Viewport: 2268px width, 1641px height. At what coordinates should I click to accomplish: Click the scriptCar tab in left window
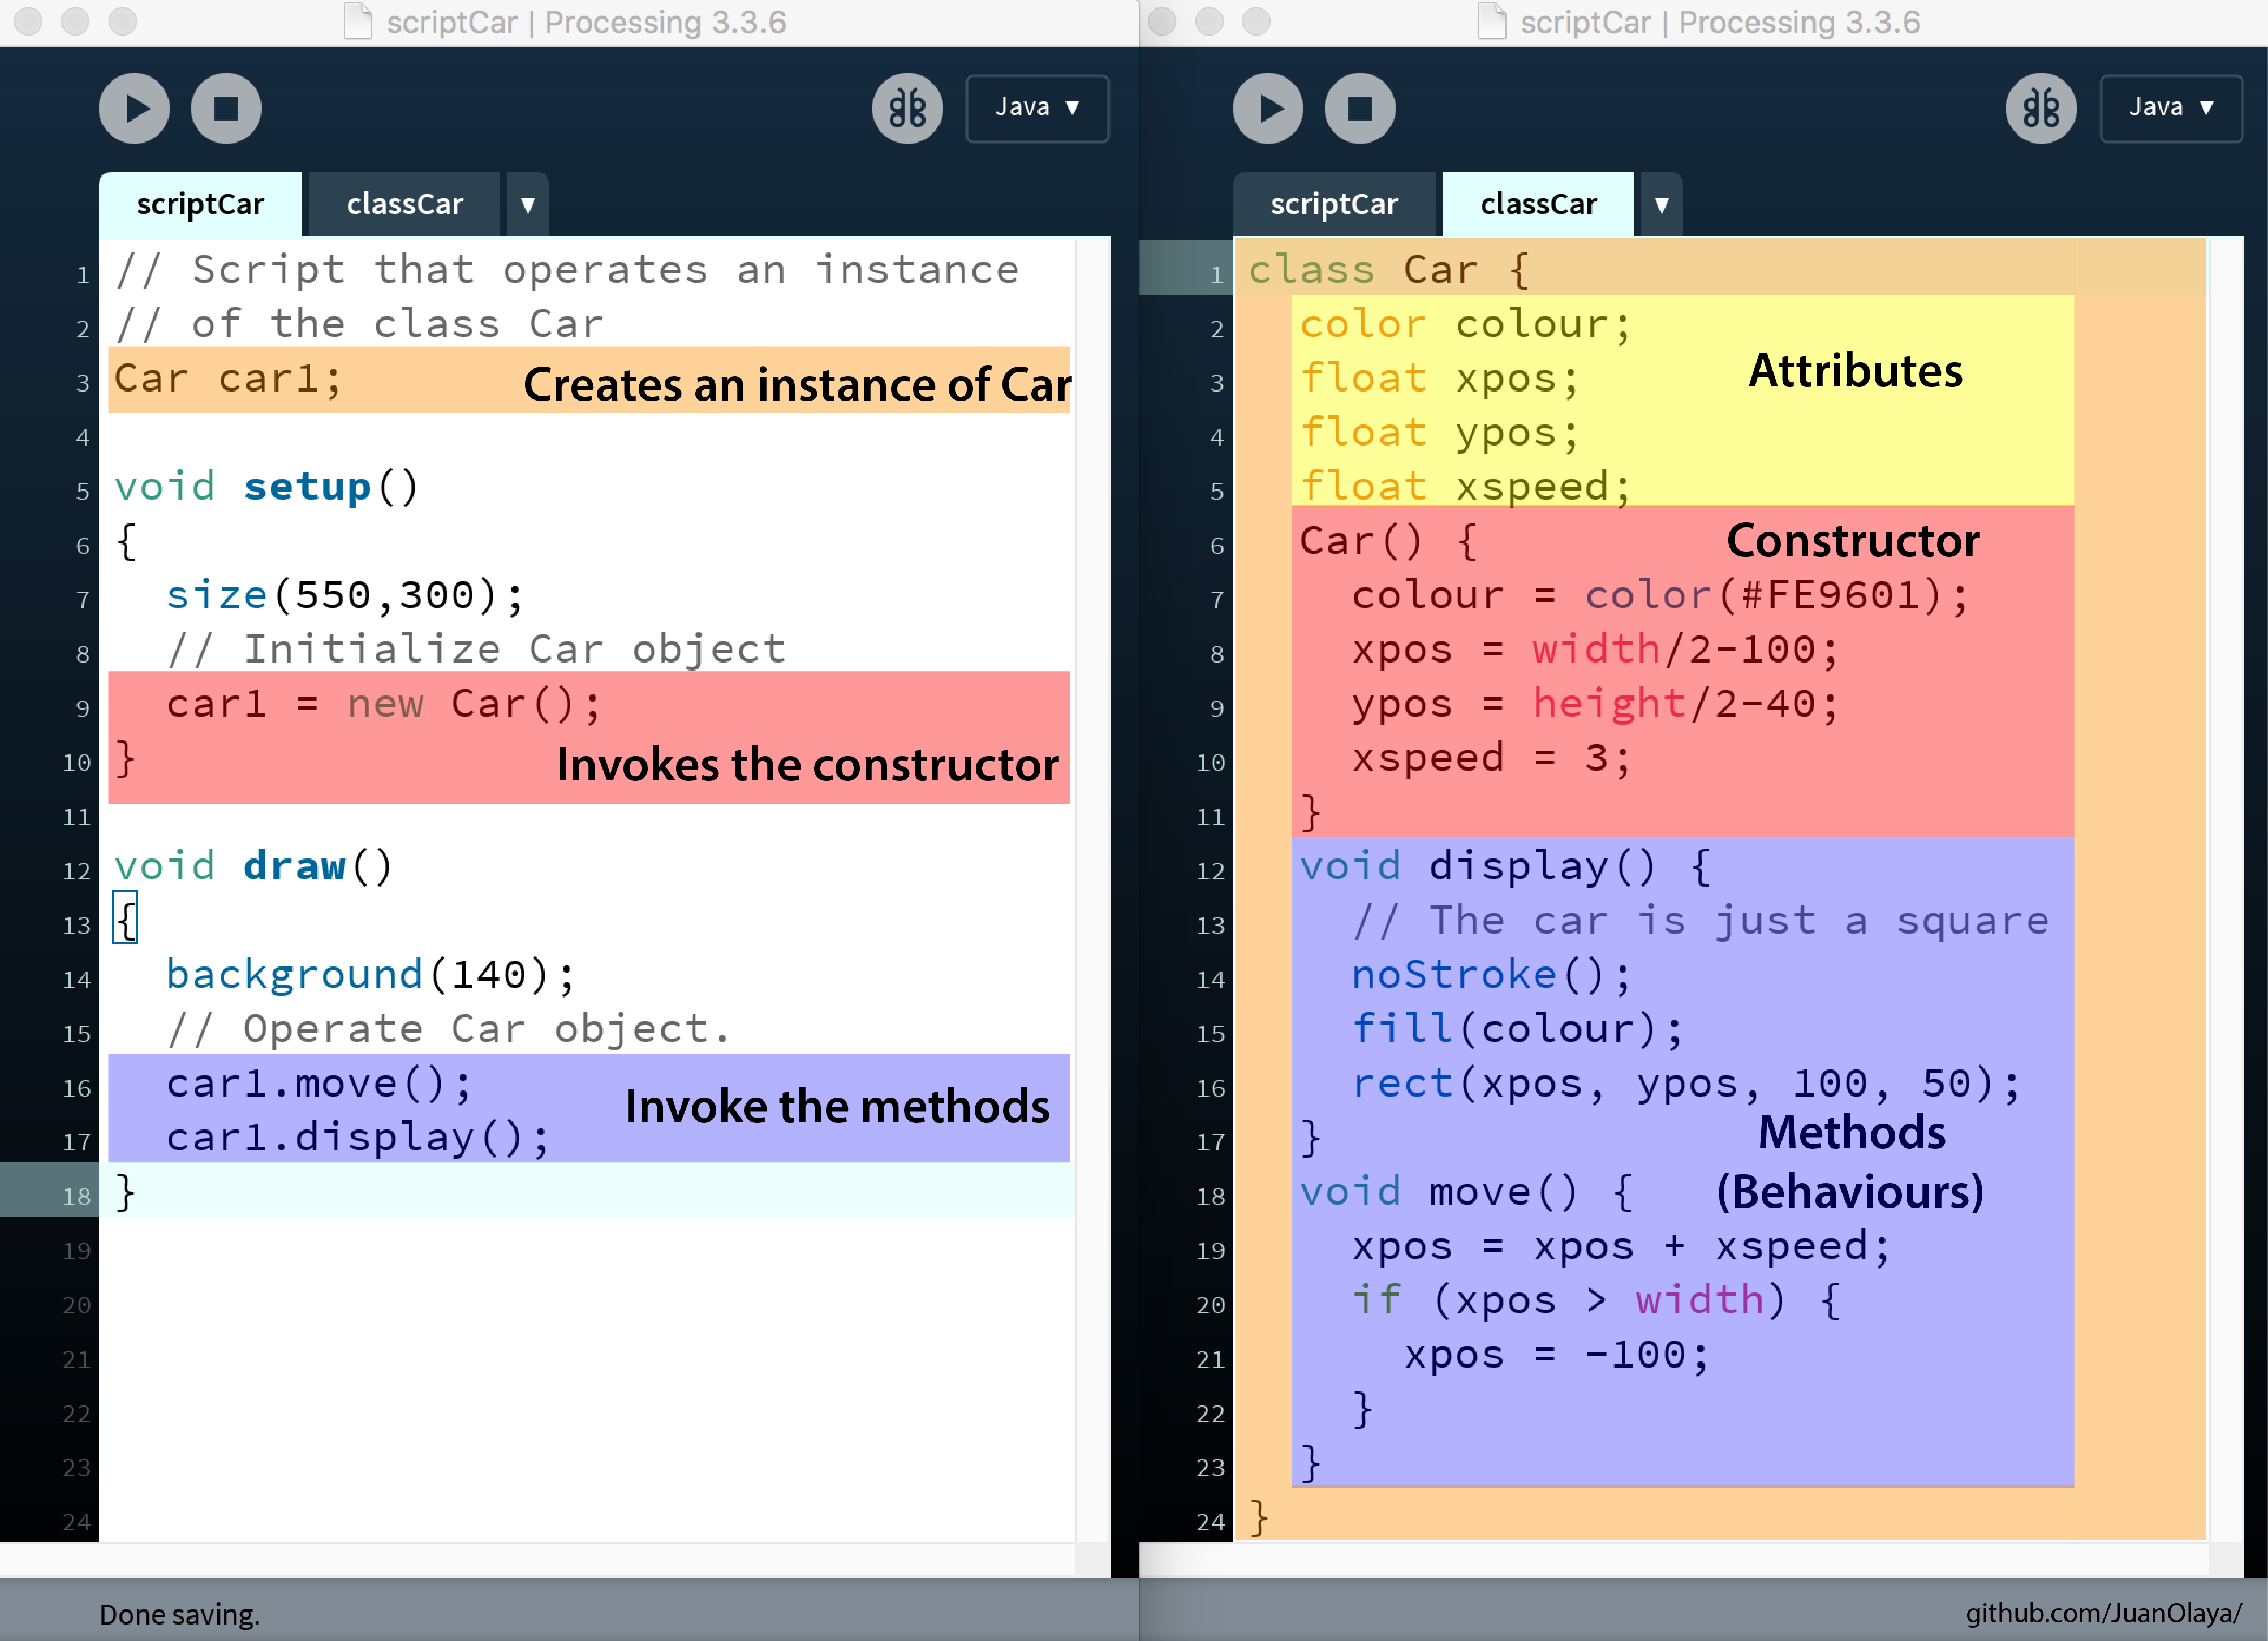coord(200,205)
